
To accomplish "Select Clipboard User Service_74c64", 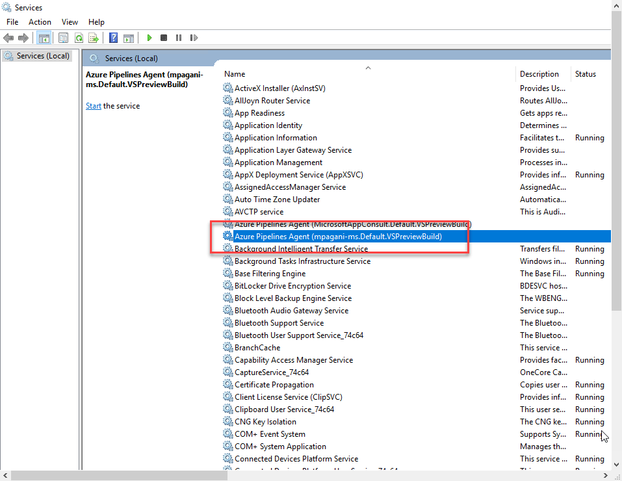I will tap(284, 409).
